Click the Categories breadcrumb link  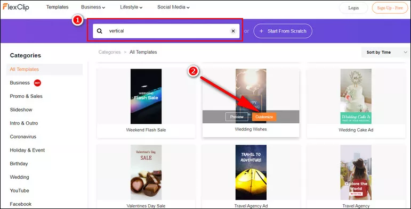point(109,52)
